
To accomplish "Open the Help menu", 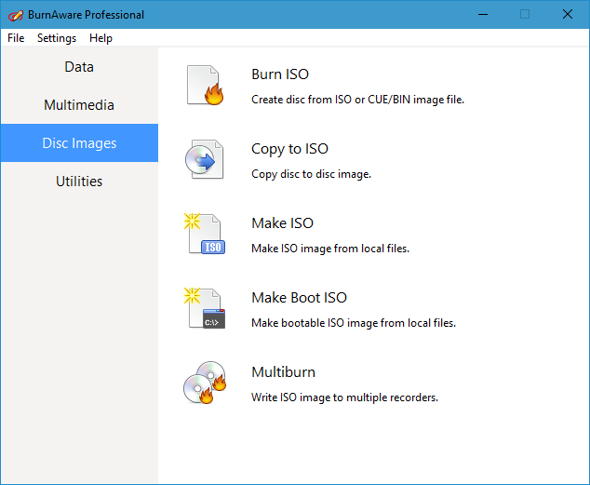I will pyautogui.click(x=101, y=38).
